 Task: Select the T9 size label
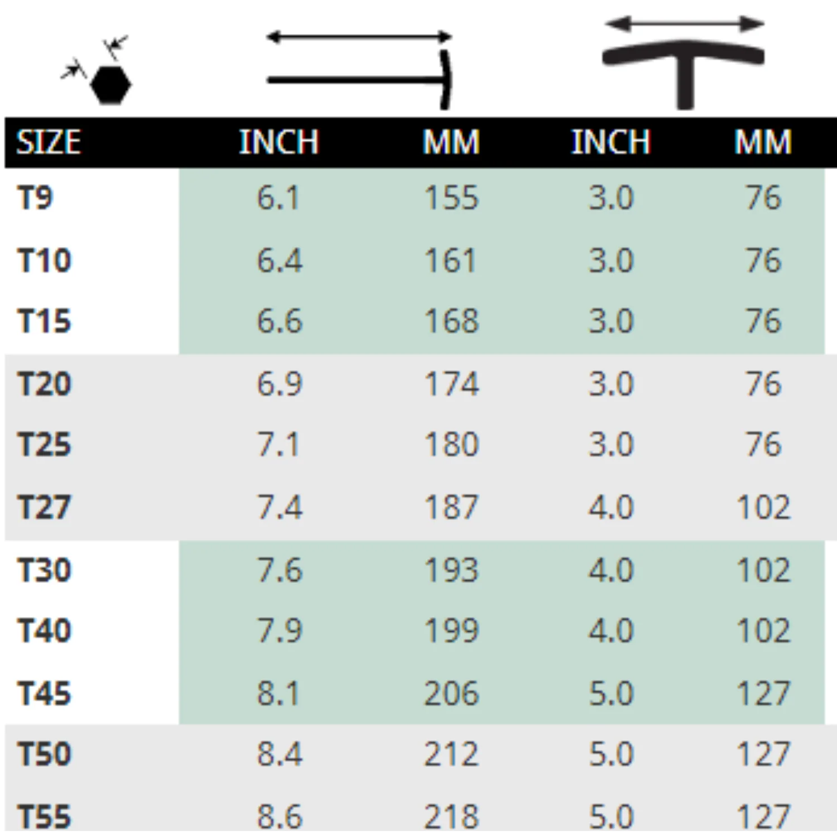[x=35, y=198]
